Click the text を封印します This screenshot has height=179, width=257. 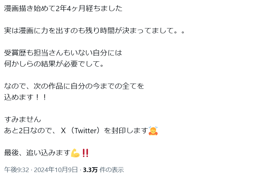point(126,131)
